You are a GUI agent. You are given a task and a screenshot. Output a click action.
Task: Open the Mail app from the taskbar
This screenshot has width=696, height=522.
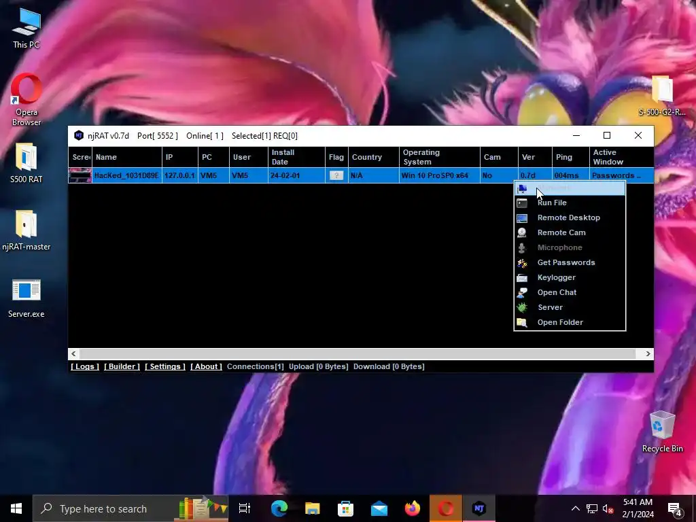pyautogui.click(x=379, y=508)
